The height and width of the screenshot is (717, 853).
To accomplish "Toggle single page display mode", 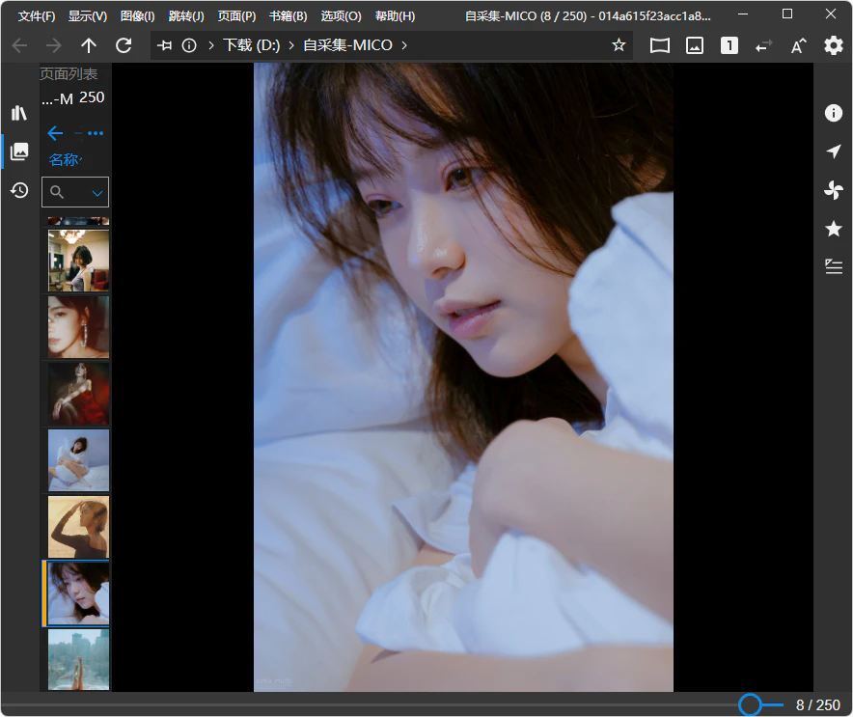I will click(729, 45).
